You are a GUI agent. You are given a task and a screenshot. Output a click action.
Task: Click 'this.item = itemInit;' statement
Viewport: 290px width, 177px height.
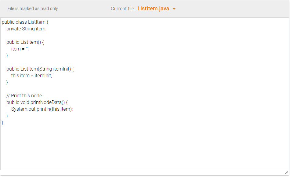(31, 75)
